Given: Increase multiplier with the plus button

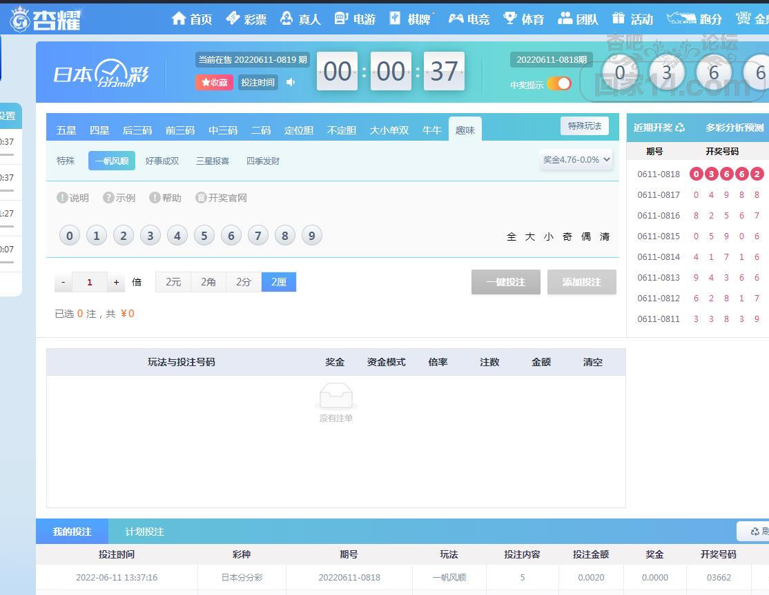Looking at the screenshot, I should coord(116,282).
